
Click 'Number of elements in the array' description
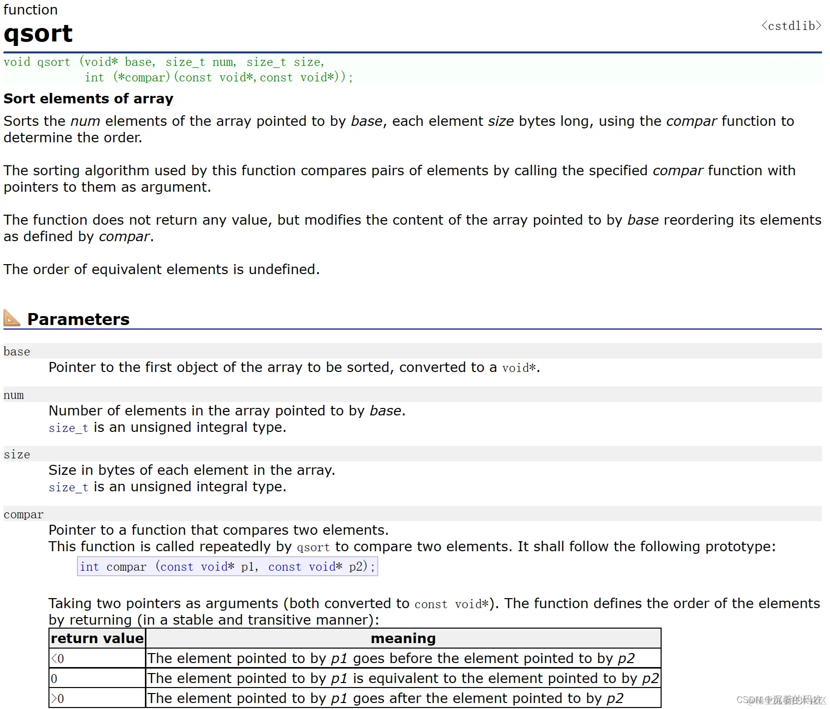click(x=227, y=410)
